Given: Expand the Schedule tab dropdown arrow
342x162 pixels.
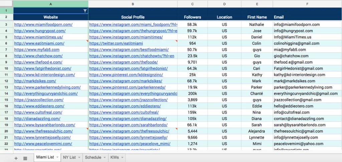Looking at the screenshot, I should [x=105, y=157].
